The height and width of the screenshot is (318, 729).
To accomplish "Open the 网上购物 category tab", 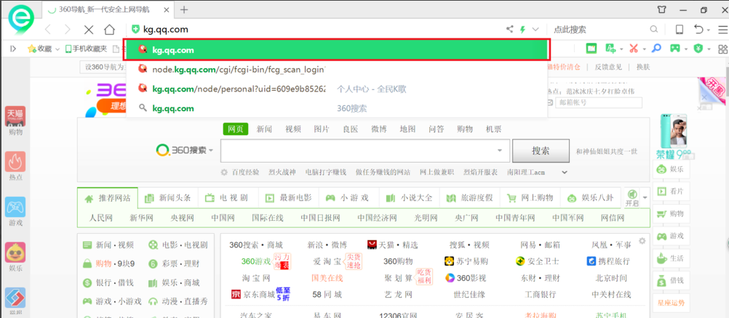I will (x=530, y=198).
